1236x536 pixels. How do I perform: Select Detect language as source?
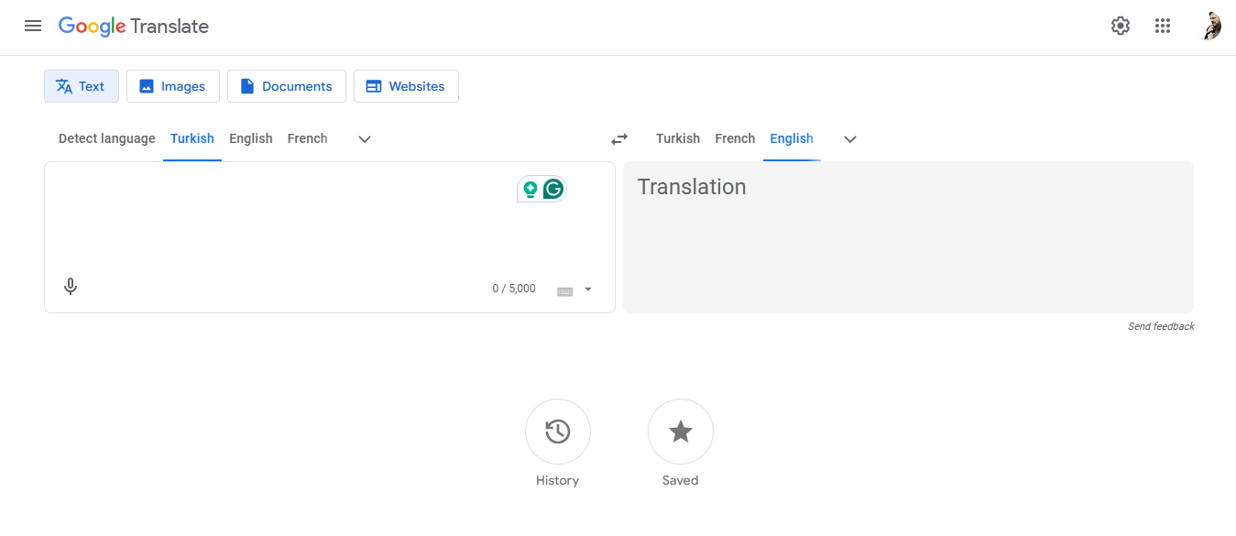[106, 138]
